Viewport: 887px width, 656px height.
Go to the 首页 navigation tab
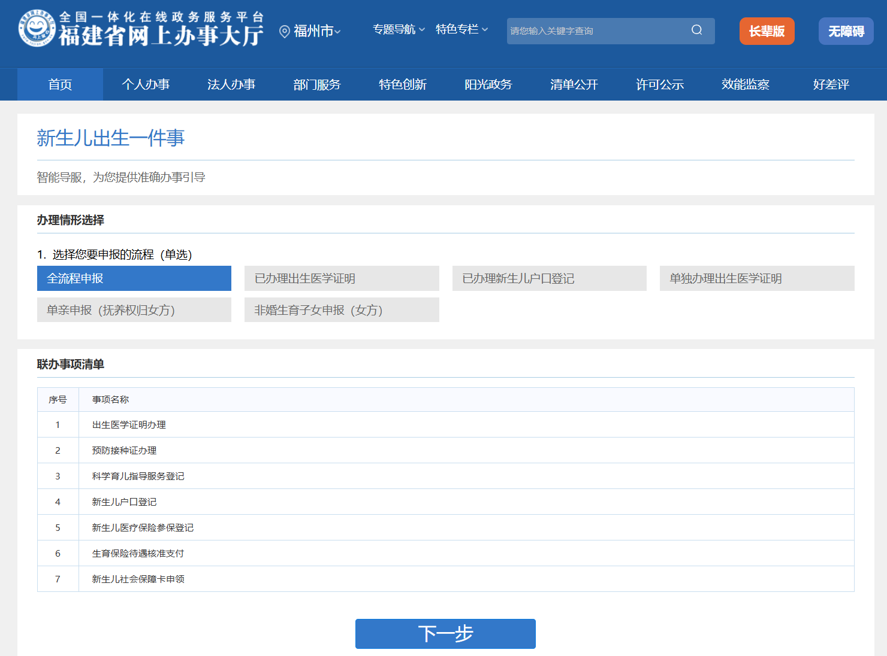click(x=60, y=84)
